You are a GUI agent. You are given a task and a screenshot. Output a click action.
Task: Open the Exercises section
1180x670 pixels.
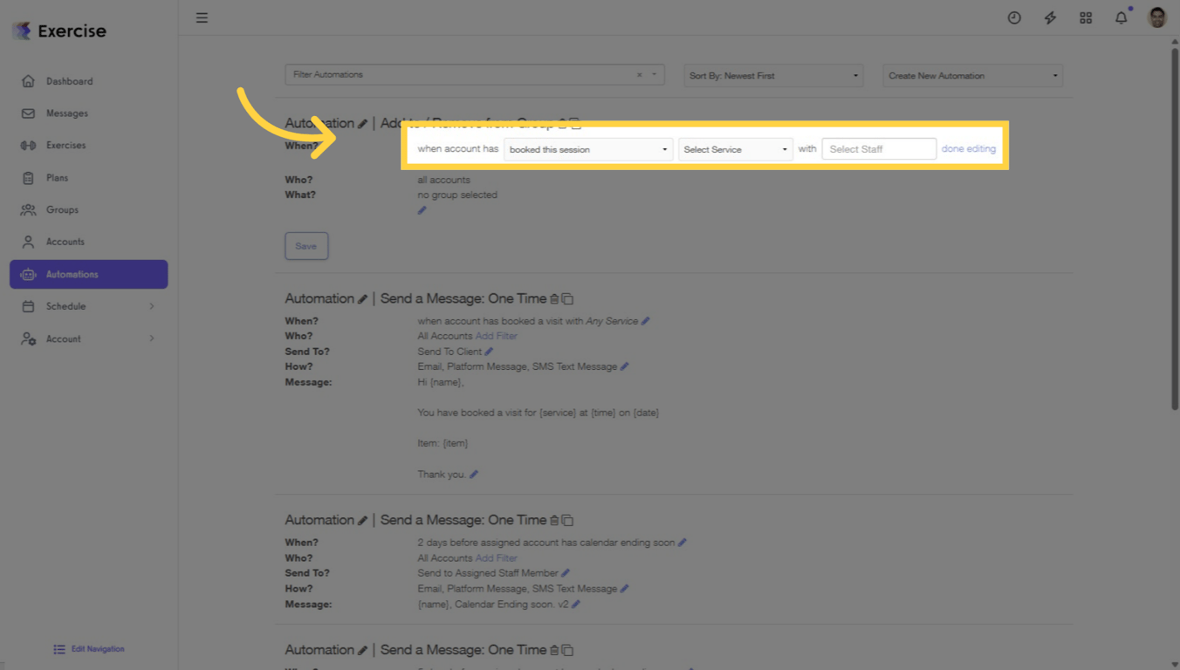coord(66,145)
